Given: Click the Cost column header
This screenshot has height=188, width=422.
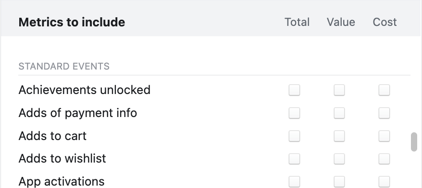Looking at the screenshot, I should click(x=385, y=22).
